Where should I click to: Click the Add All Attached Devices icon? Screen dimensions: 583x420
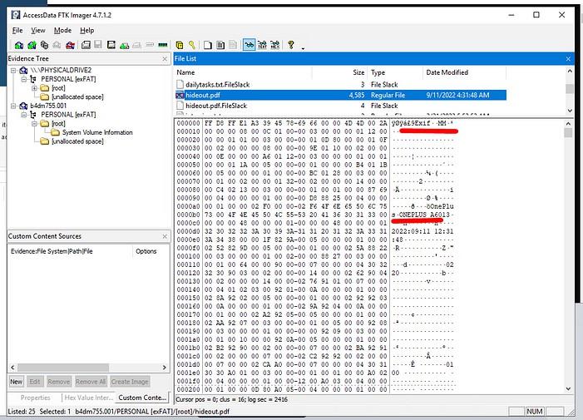click(x=32, y=45)
